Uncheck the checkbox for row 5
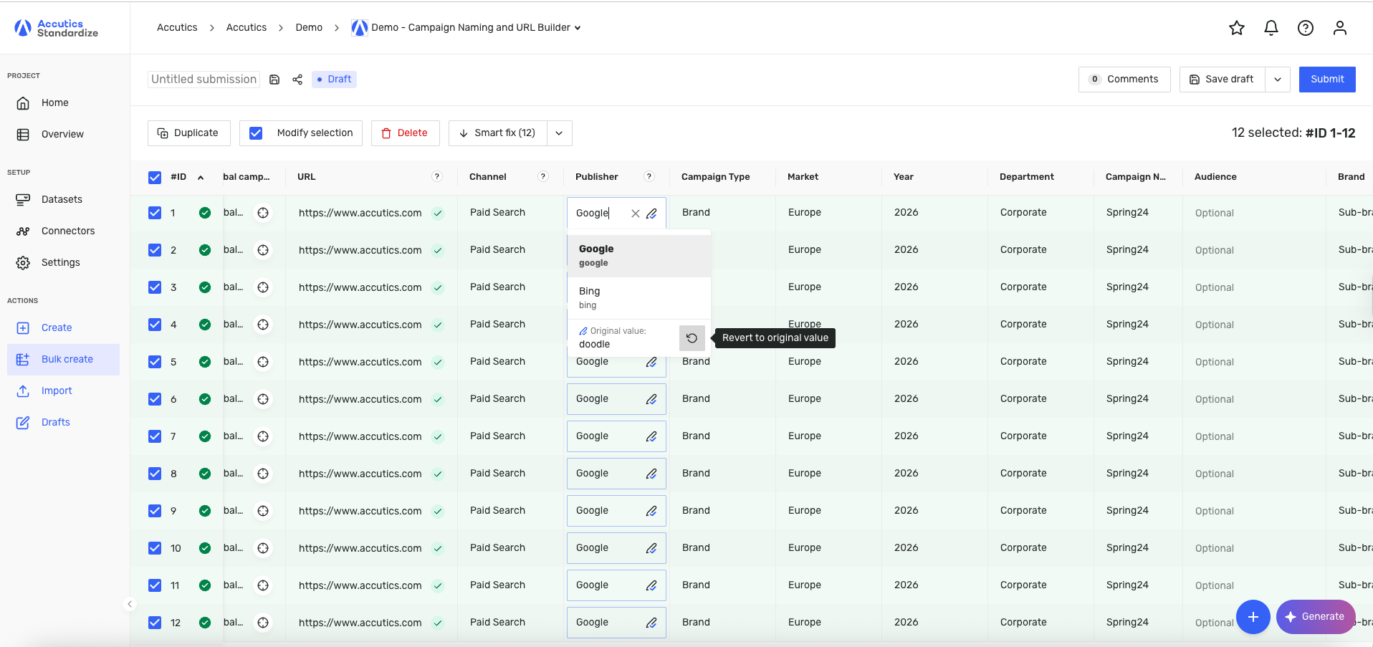 click(x=155, y=362)
